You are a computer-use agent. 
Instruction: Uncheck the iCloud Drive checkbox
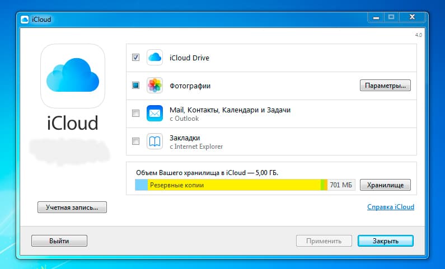coord(135,58)
